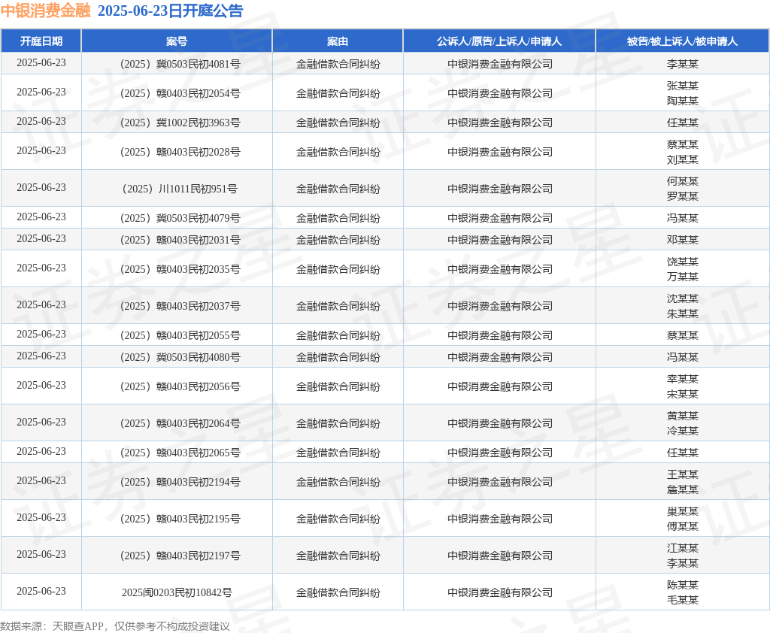Click defendant 冯某某 in the 冀0503民初4079号 row
The height and width of the screenshot is (633, 770).
[683, 218]
